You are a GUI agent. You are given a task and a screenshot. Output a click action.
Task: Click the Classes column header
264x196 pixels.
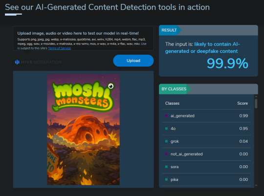click(172, 103)
